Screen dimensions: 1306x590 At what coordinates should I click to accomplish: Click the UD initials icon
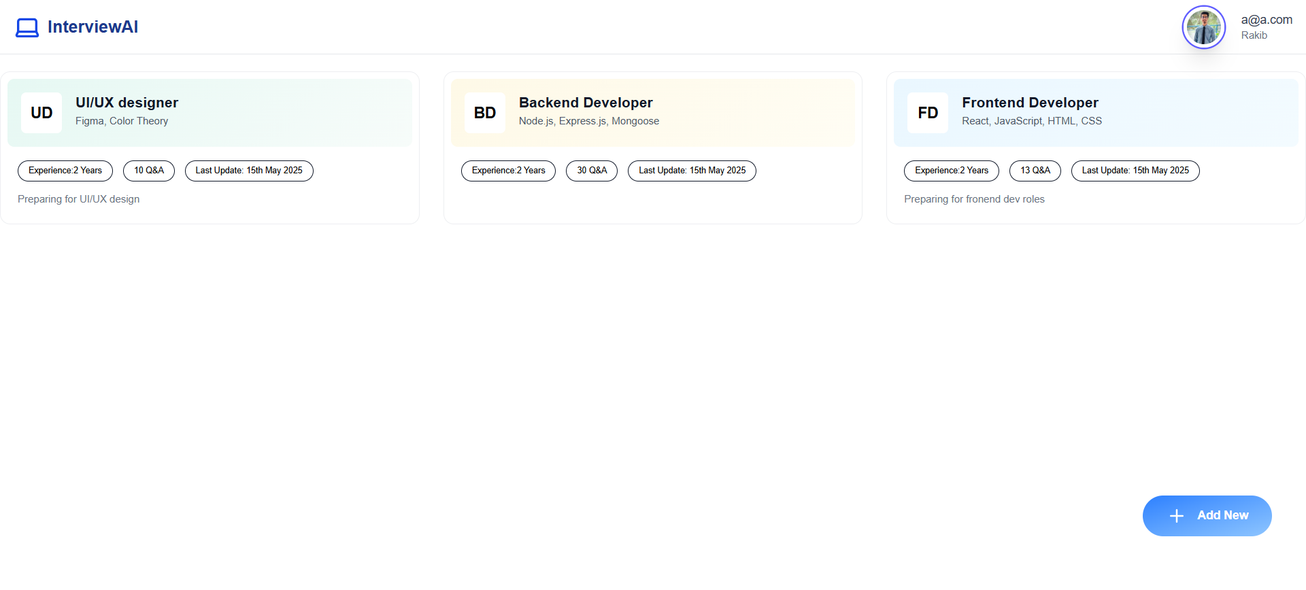point(41,113)
